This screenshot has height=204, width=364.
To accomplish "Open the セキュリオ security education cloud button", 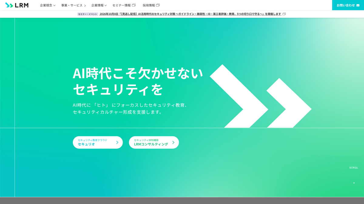I will click(x=98, y=142).
